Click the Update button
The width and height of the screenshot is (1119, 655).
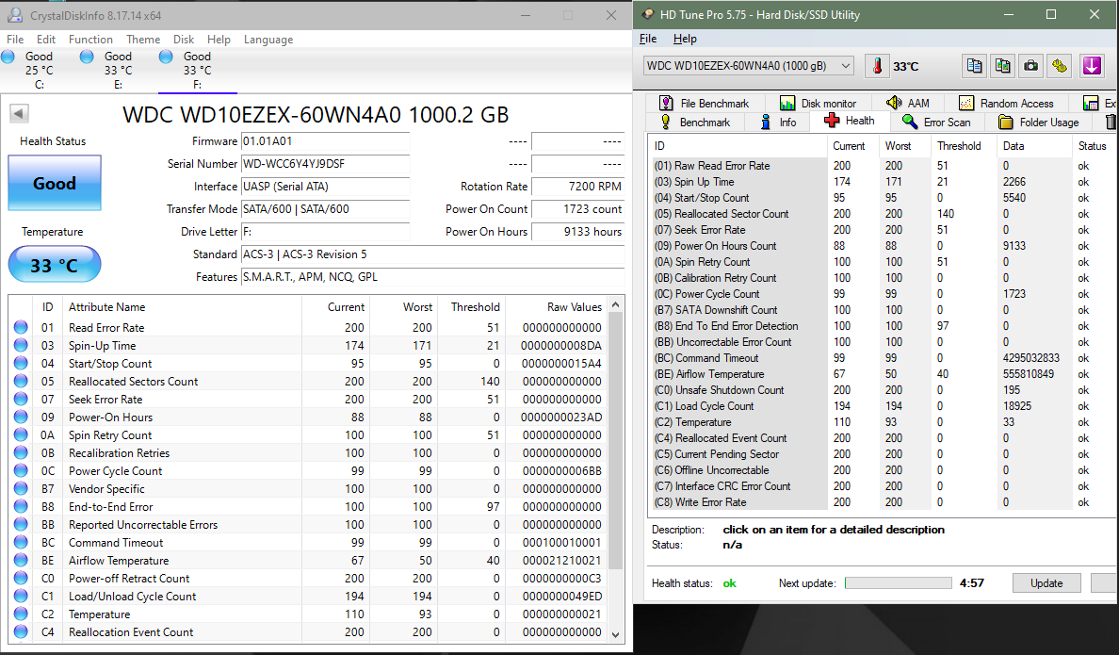[x=1046, y=583]
